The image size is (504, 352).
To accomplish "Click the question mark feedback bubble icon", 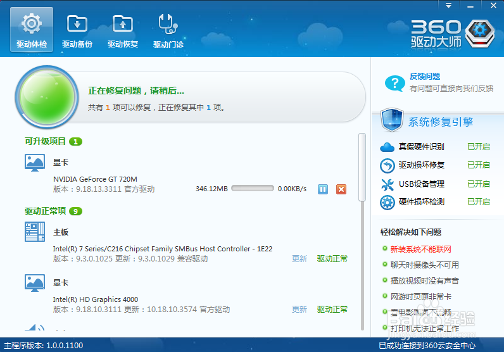I will 394,84.
